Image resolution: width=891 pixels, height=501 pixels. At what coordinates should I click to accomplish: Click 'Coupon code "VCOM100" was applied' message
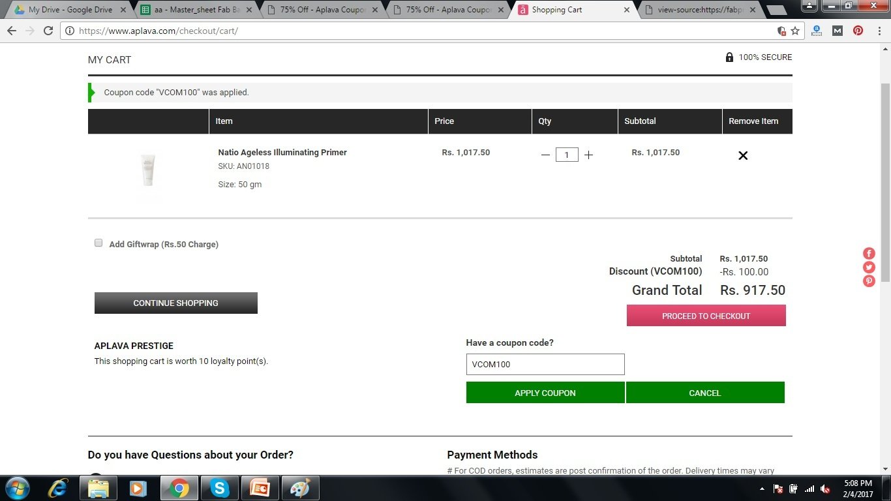point(177,93)
